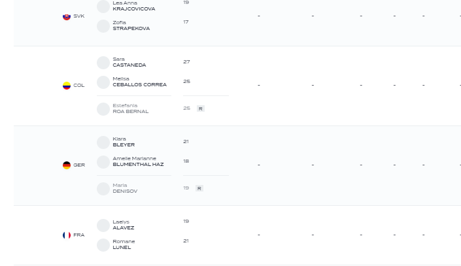Viewport: 461px width, 266px height.
Task: Select Estefania Roa Bernal's avatar
Action: tap(103, 109)
